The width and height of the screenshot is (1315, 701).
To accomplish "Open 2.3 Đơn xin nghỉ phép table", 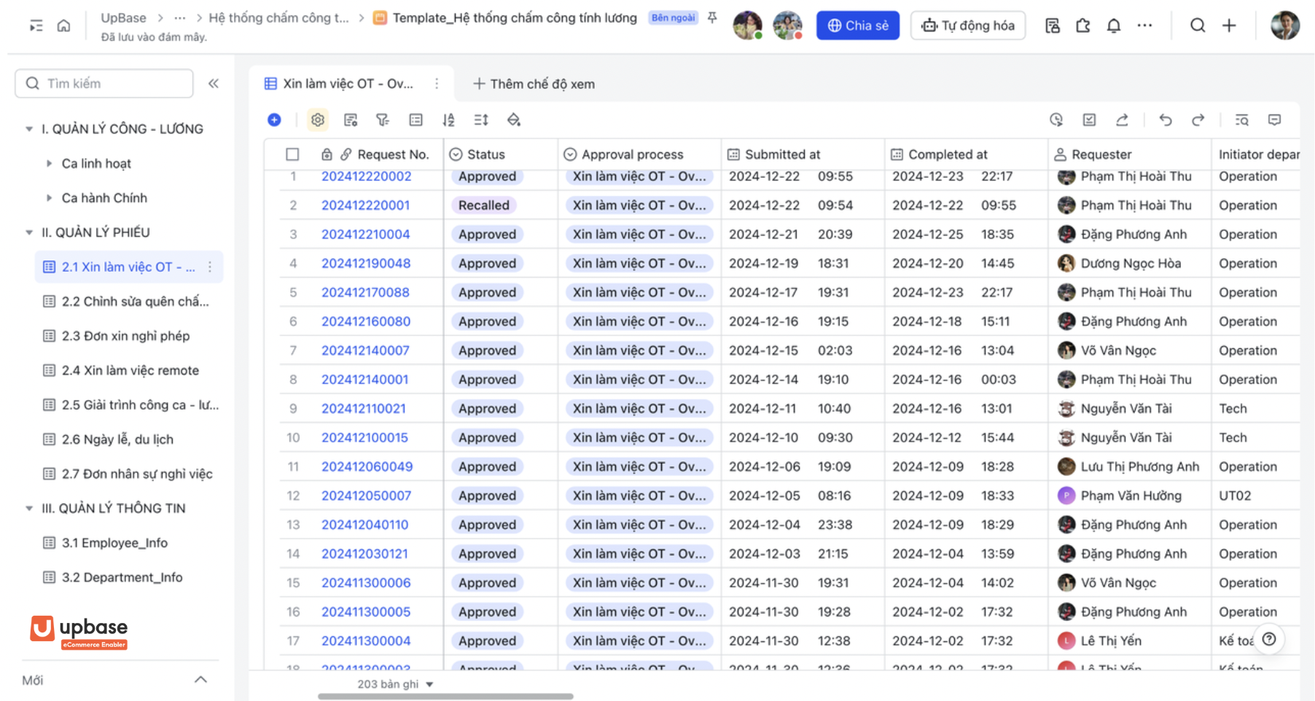I will tap(125, 336).
